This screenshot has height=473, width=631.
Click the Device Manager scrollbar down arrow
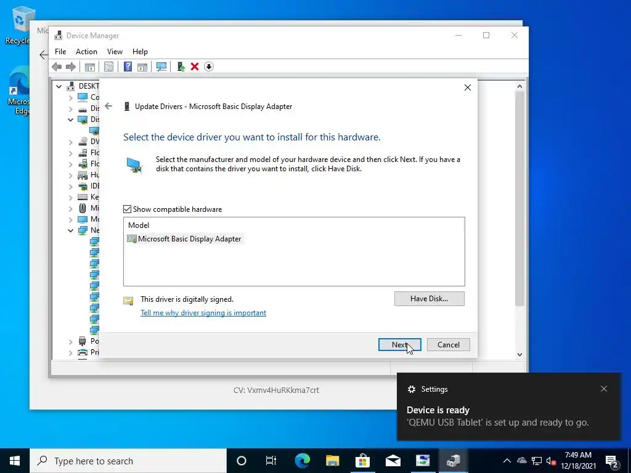pyautogui.click(x=519, y=354)
